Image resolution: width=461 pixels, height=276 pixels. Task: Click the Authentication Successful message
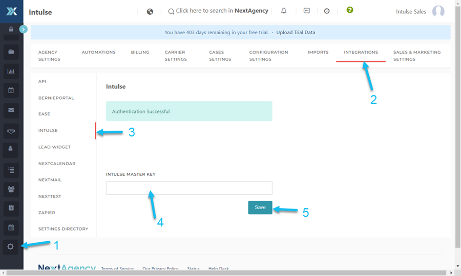click(189, 111)
